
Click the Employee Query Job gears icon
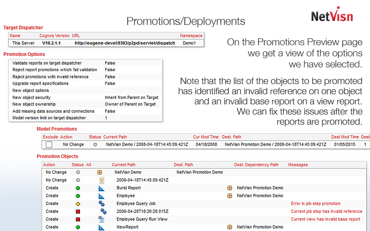(x=101, y=204)
